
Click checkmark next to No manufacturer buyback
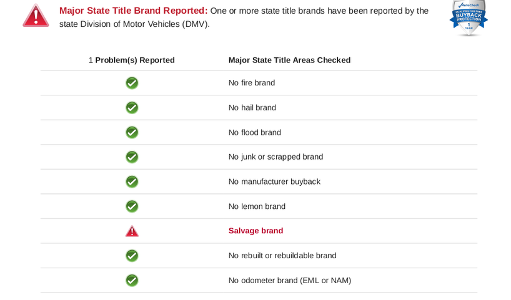click(x=132, y=181)
